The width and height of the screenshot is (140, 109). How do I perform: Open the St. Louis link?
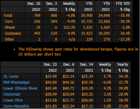pyautogui.click(x=11, y=76)
